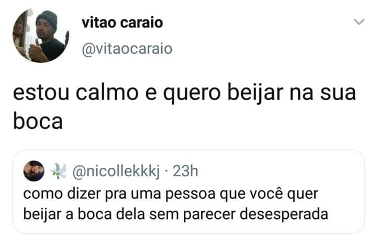This screenshot has width=377, height=237.
Task: Open vitao caraio's profile picture
Action: tap(41, 36)
